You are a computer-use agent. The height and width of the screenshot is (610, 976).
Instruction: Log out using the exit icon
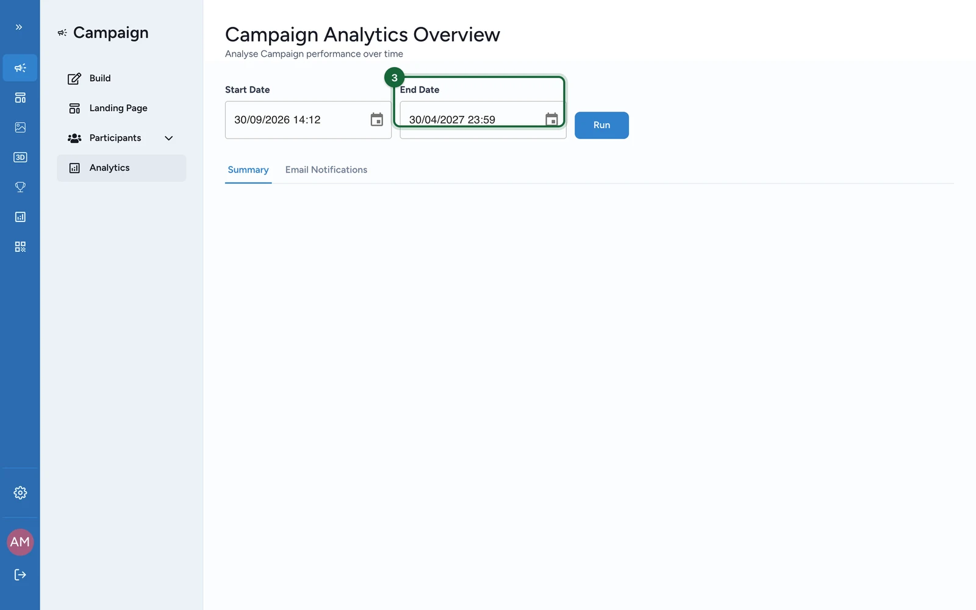pyautogui.click(x=20, y=575)
